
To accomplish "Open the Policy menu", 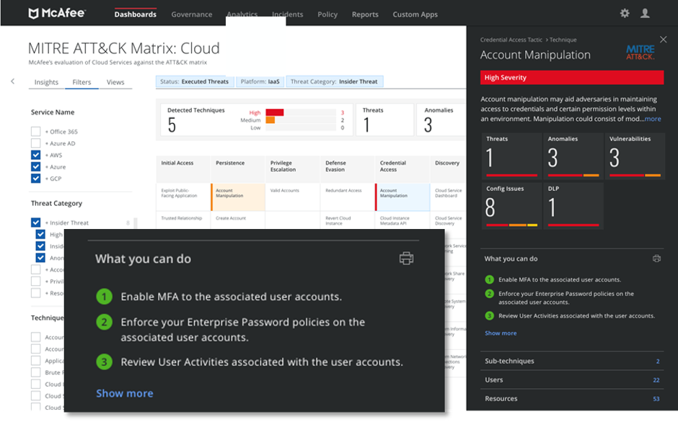I will click(327, 14).
